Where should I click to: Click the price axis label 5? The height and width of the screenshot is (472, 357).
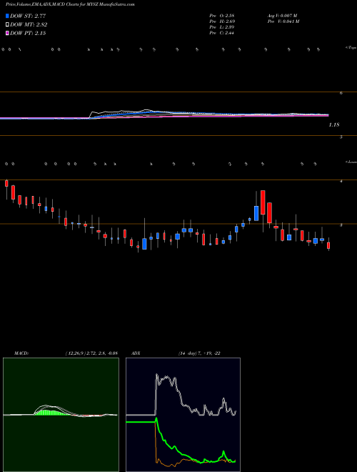[341, 137]
